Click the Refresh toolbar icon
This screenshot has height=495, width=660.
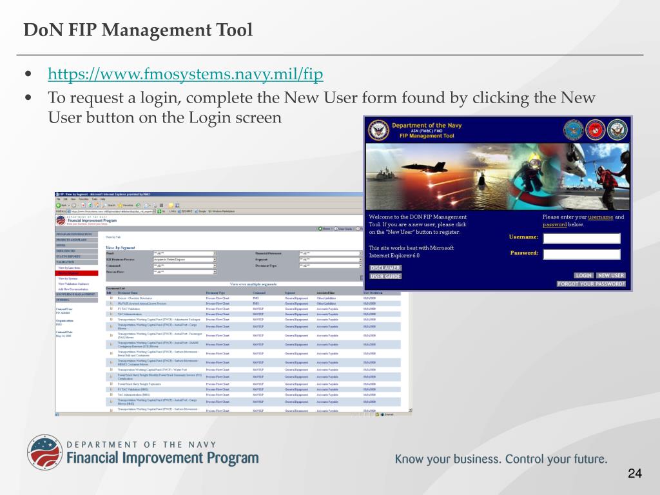90,206
